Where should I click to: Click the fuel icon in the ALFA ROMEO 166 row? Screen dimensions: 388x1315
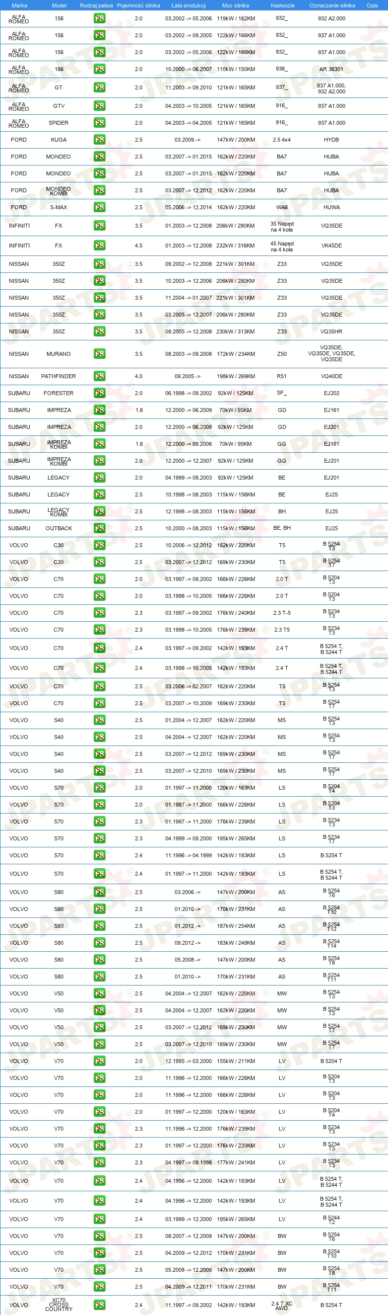pos(99,69)
